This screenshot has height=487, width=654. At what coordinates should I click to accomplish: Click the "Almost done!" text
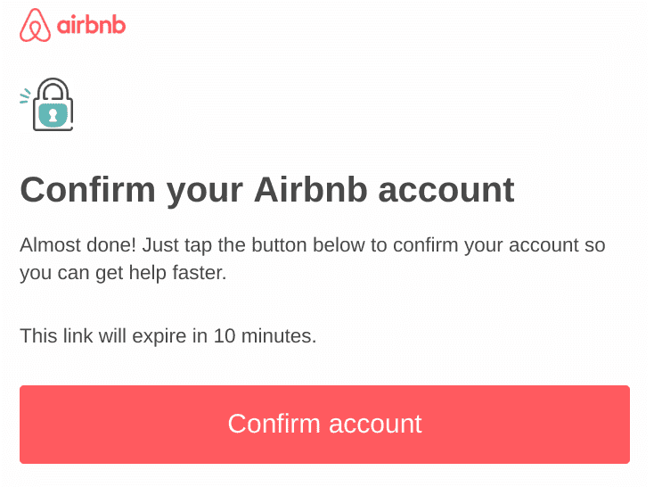tap(78, 244)
